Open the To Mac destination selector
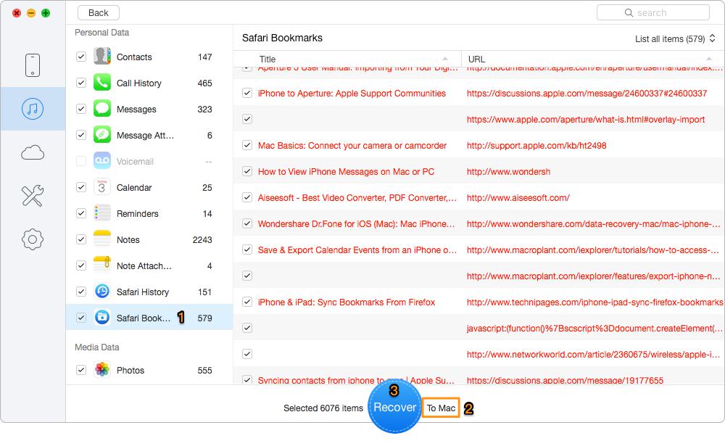Viewport: 725px width, 441px height. pyautogui.click(x=441, y=408)
